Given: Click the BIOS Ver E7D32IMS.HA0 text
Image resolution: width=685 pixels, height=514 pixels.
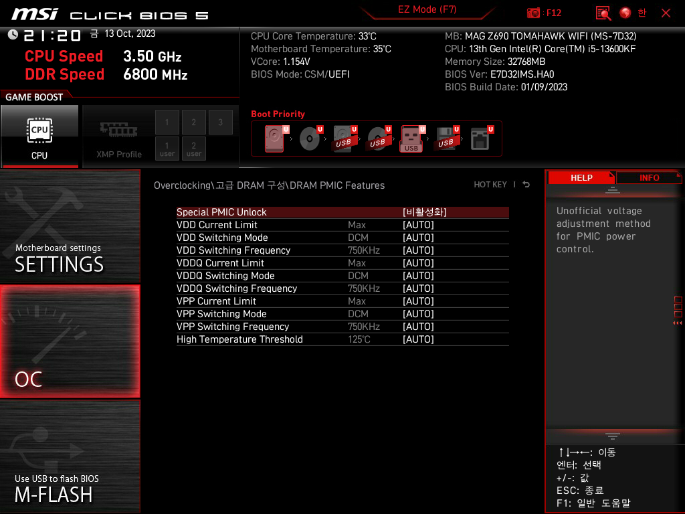Looking at the screenshot, I should (499, 74).
